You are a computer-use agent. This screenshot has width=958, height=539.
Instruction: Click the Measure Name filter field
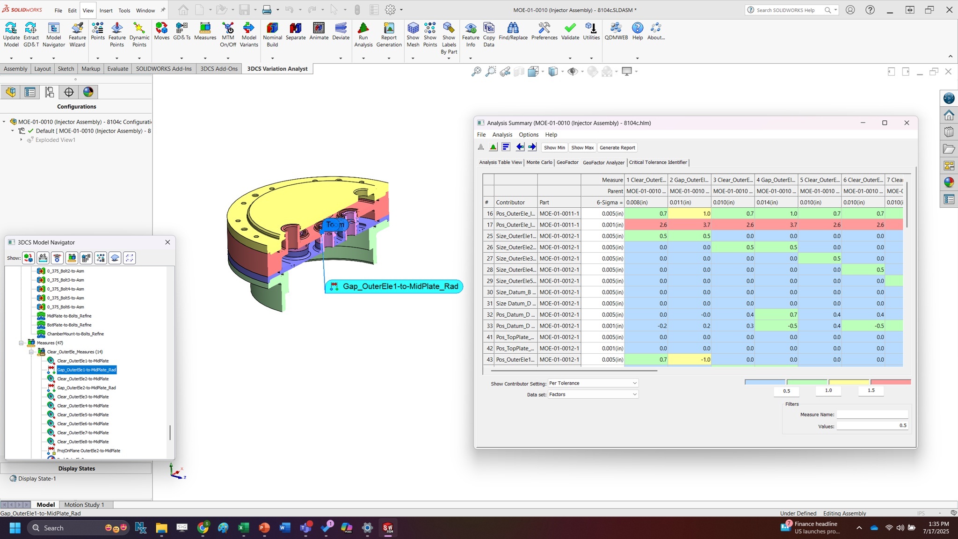pyautogui.click(x=872, y=415)
